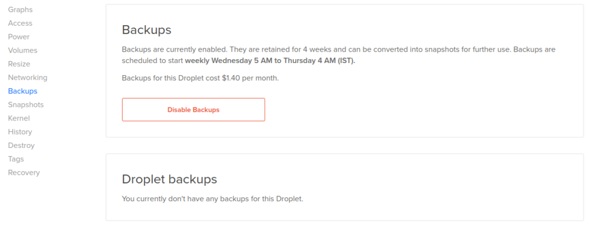Select the highlighted Backups nav item
589x226 pixels.
coord(22,91)
